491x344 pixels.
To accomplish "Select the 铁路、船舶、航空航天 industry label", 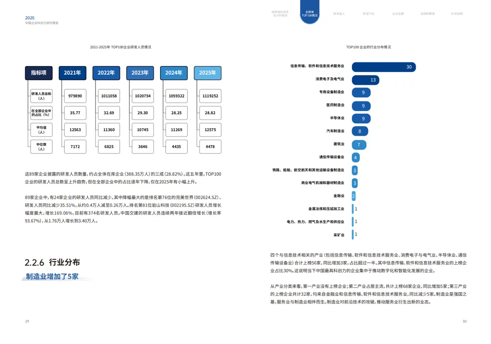I will 308,170.
